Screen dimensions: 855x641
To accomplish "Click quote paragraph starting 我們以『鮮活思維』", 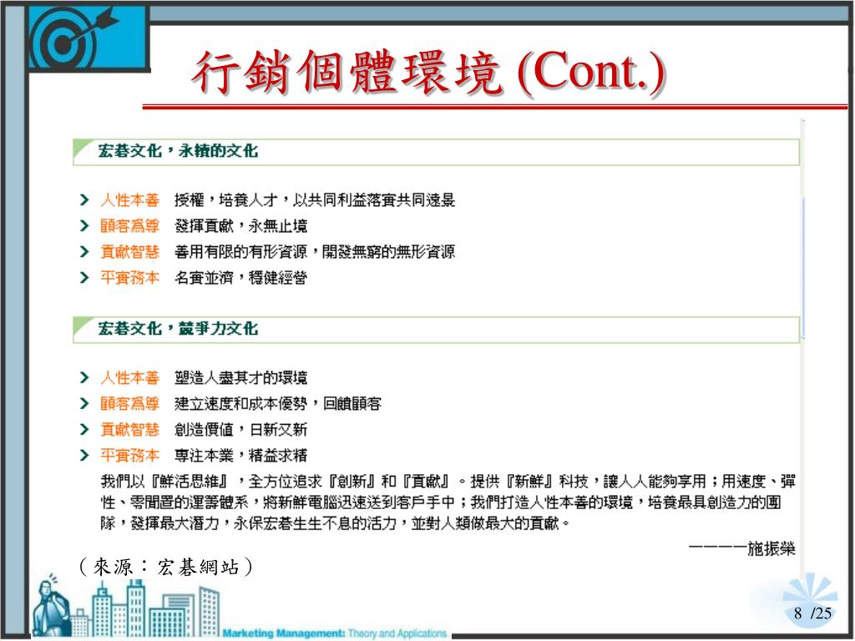I will 448,502.
